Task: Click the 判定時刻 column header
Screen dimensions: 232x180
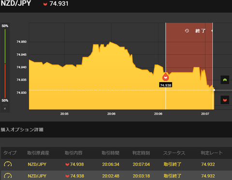Action: (141, 153)
